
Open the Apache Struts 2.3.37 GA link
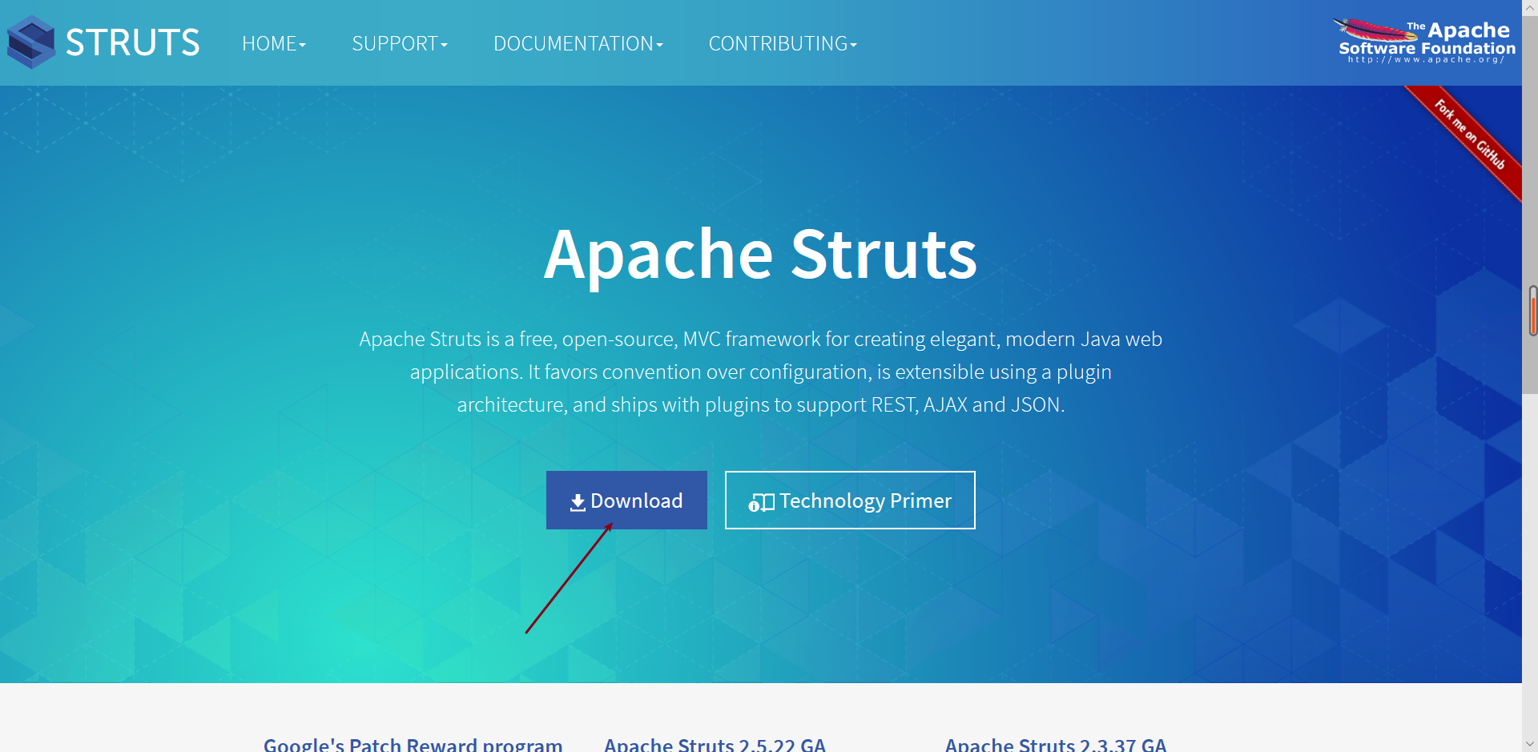coord(1056,744)
